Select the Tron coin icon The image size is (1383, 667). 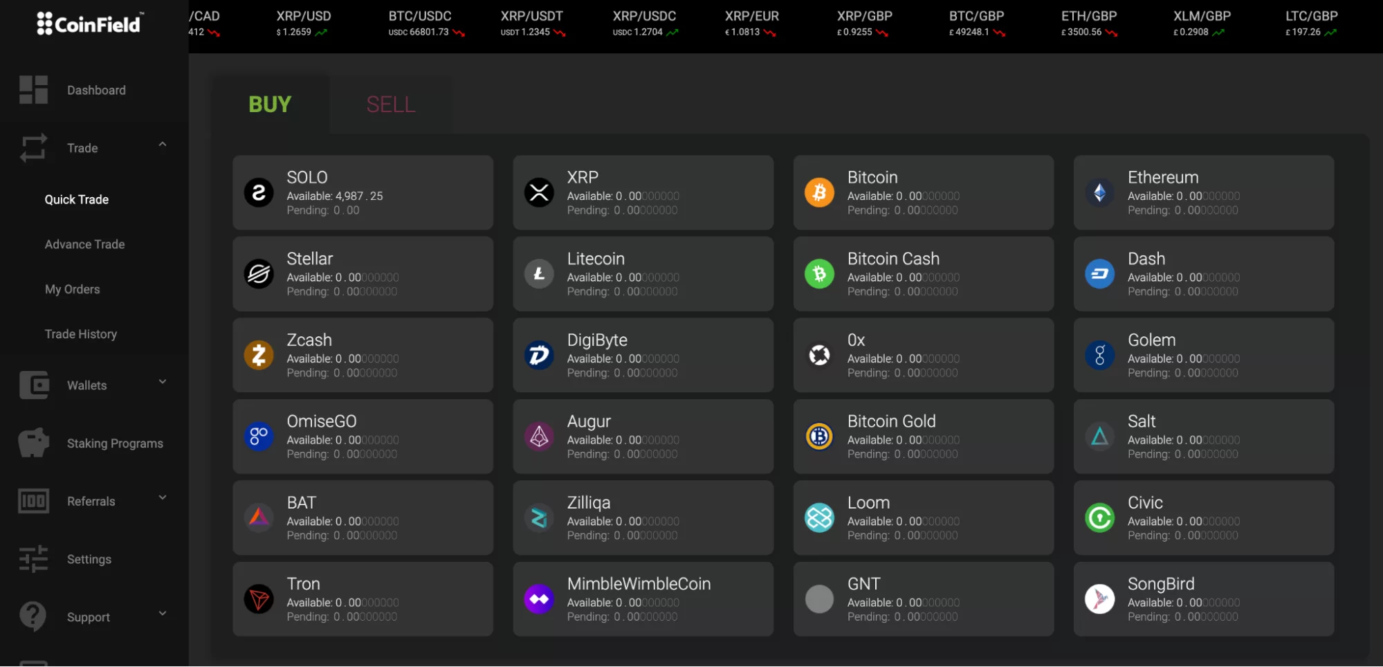(259, 599)
